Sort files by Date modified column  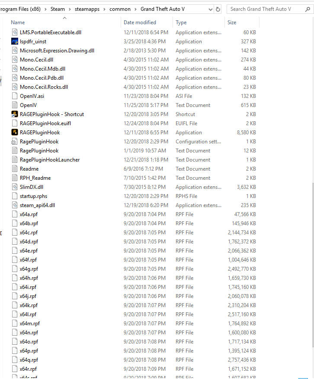point(140,23)
